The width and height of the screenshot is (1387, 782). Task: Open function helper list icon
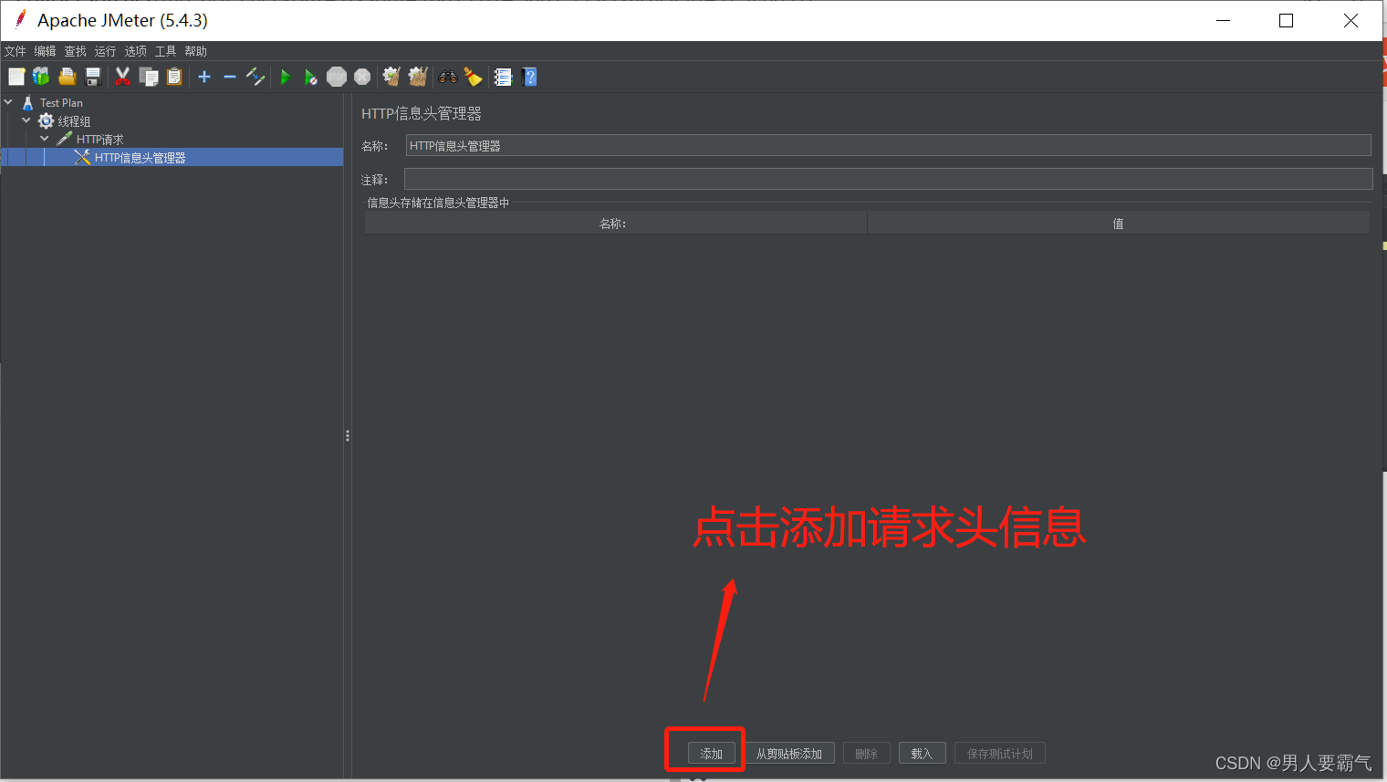pos(503,77)
